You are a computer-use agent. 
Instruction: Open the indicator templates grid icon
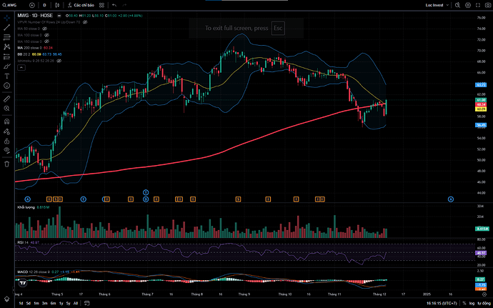coord(103,5)
